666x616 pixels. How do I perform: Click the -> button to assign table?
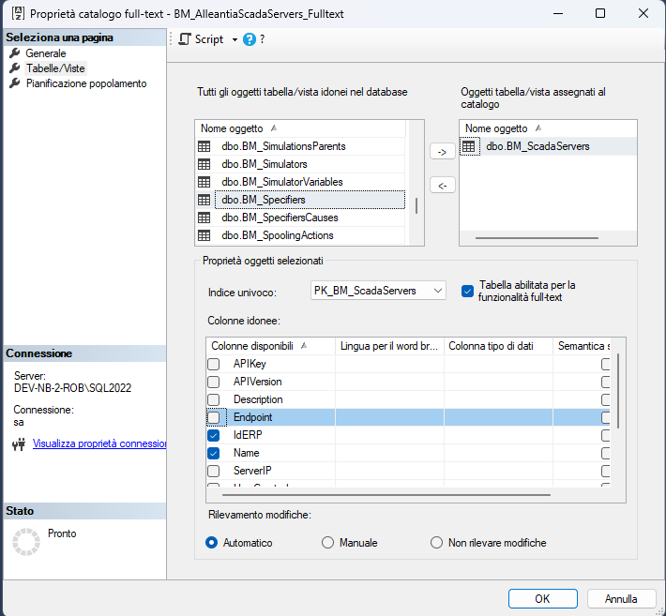(x=442, y=152)
